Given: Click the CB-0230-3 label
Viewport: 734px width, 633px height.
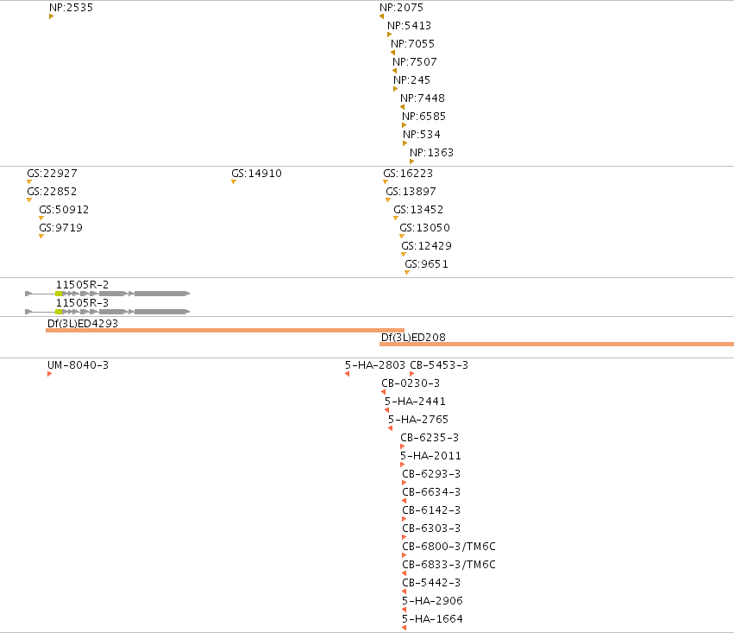Looking at the screenshot, I should [x=411, y=383].
